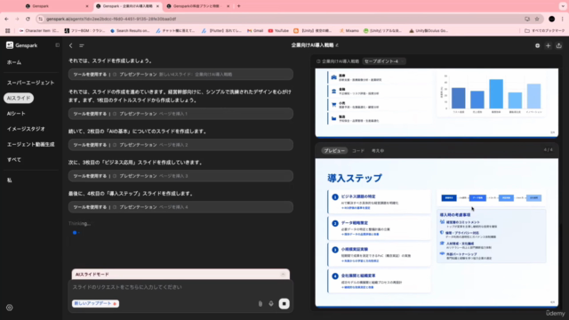569x320 pixels.
Task: Close the active Genspark browser tab
Action: click(x=157, y=6)
